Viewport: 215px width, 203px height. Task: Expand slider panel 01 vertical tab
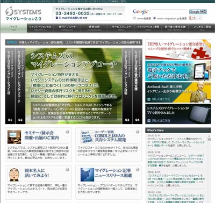click(10, 86)
